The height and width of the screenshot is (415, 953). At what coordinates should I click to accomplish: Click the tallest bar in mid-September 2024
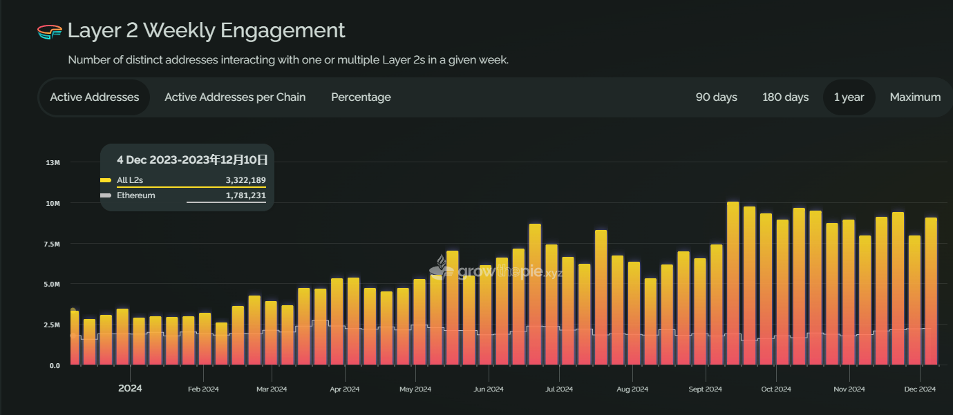tap(733, 283)
